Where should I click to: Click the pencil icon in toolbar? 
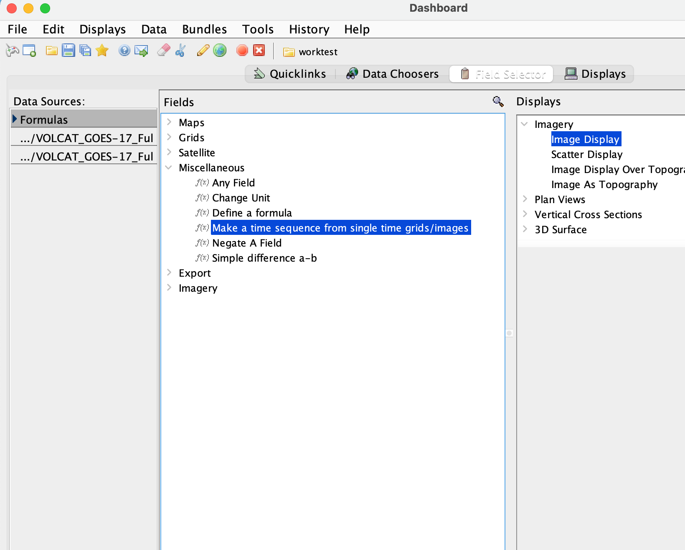coord(203,51)
